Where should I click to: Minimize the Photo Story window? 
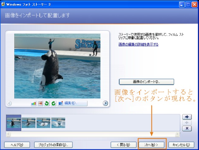[182, 5]
